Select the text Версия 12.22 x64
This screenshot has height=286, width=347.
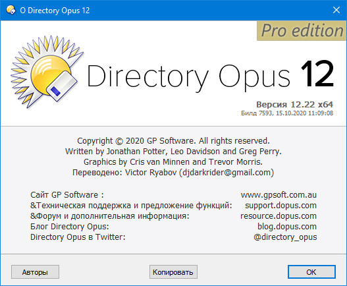click(294, 104)
